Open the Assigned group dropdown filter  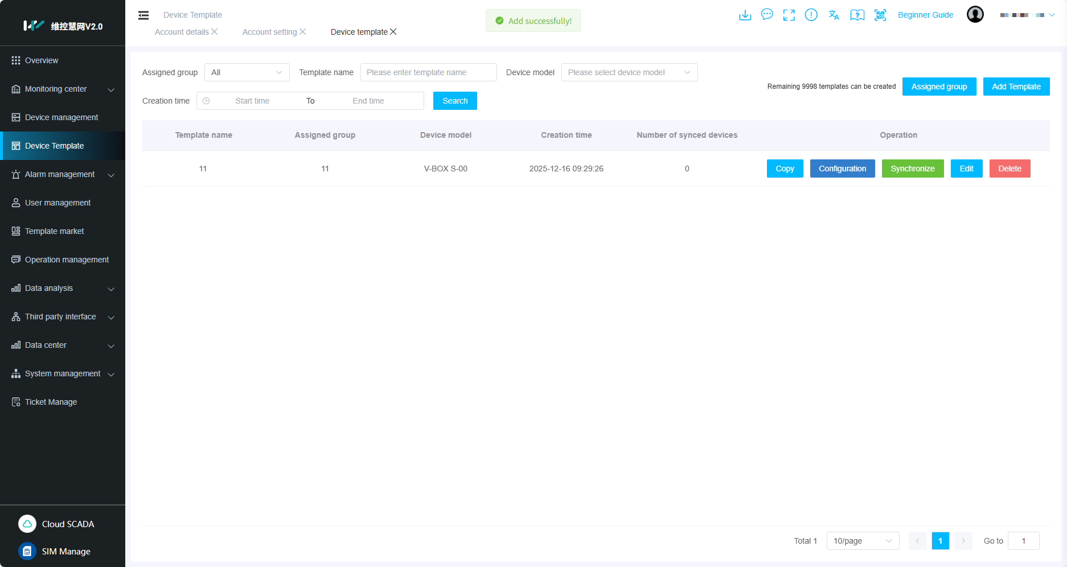click(247, 72)
